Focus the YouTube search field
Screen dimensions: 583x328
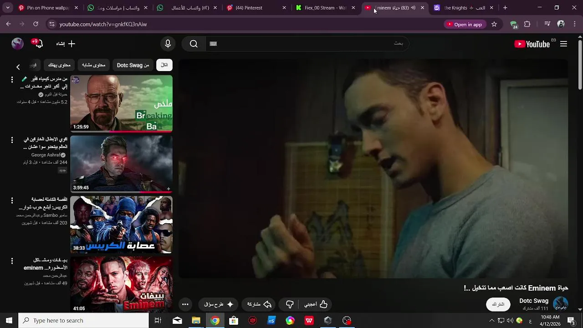[x=307, y=44]
